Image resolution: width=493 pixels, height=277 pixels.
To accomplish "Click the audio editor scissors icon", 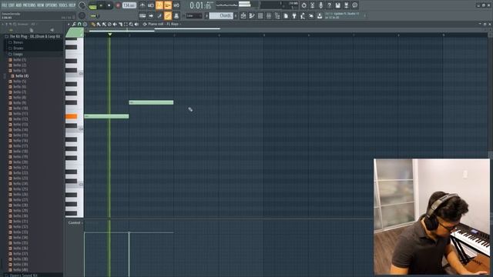I will tap(312, 5).
